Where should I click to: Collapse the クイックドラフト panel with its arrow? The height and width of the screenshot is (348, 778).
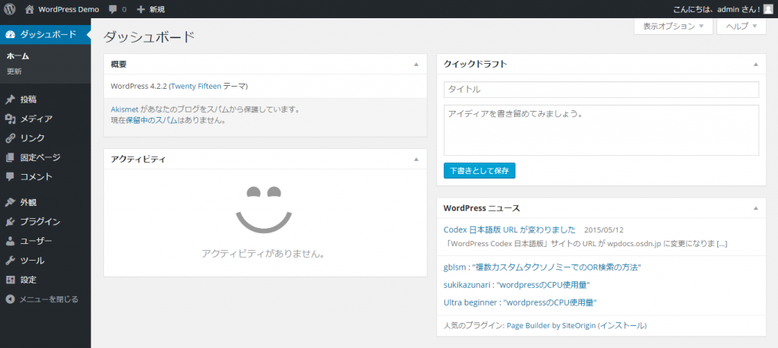point(756,65)
